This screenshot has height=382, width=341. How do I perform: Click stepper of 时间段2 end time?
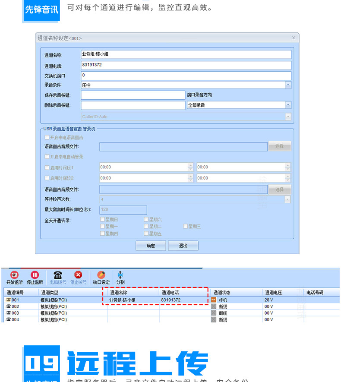tap(287, 178)
